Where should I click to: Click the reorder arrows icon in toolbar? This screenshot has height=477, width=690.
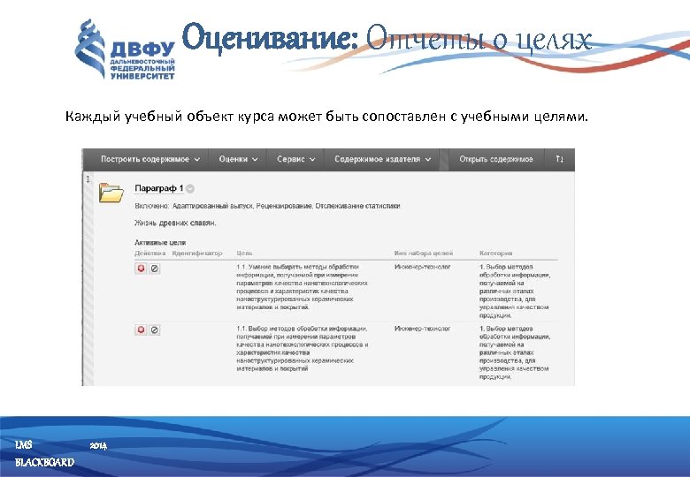point(559,159)
